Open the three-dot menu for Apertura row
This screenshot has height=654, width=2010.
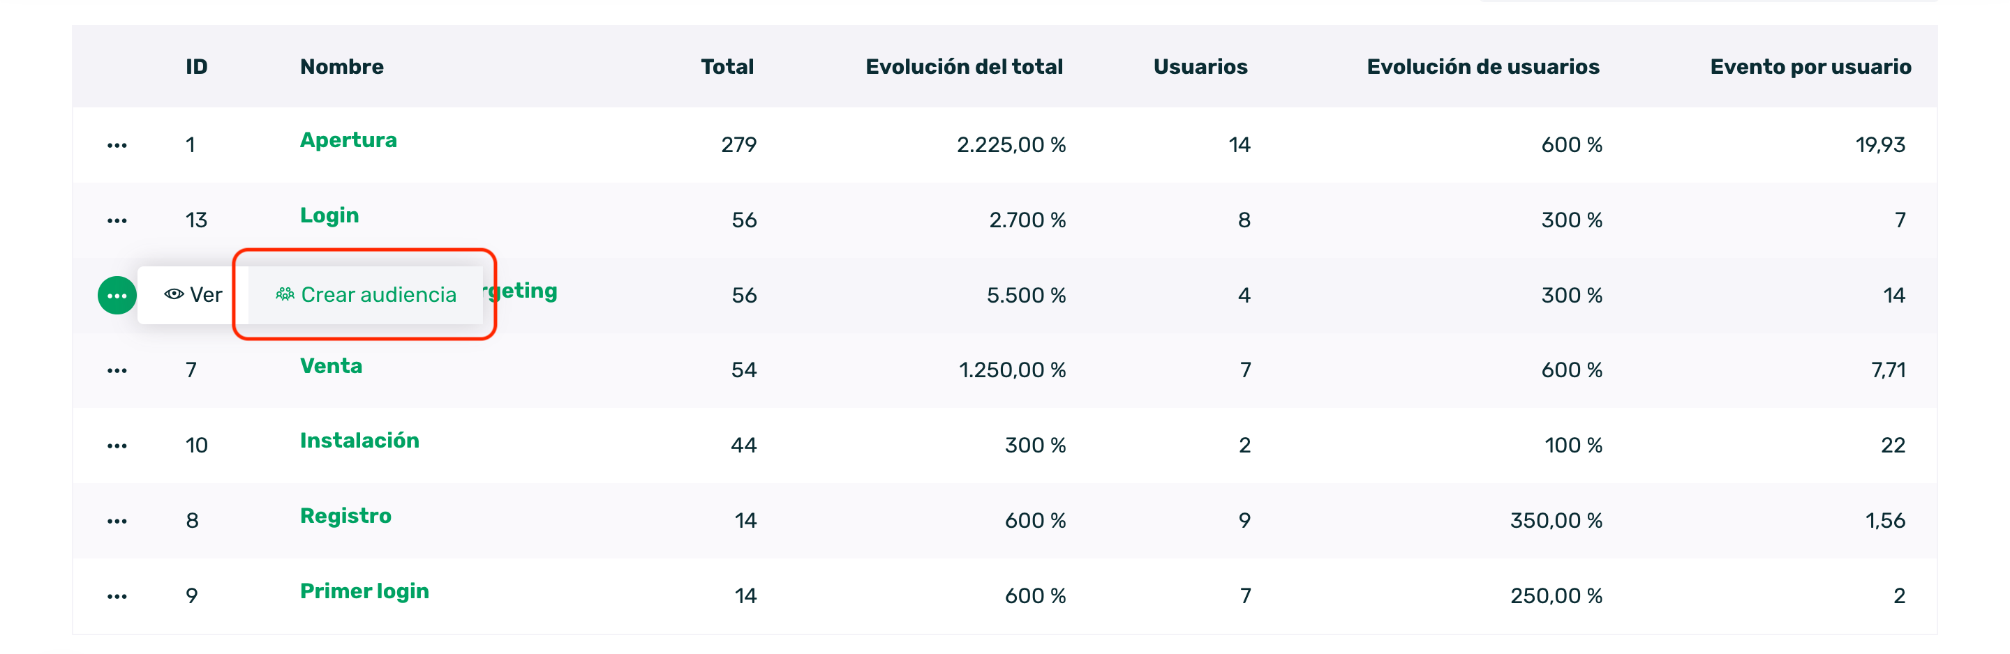point(117,146)
